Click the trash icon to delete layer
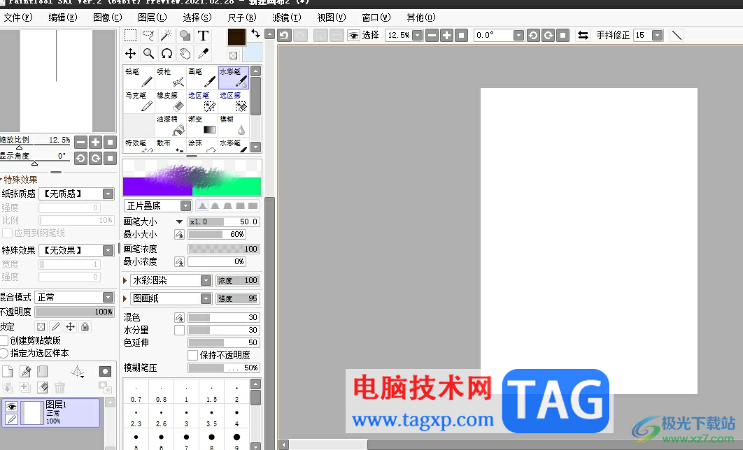The width and height of the screenshot is (743, 450). [59, 388]
